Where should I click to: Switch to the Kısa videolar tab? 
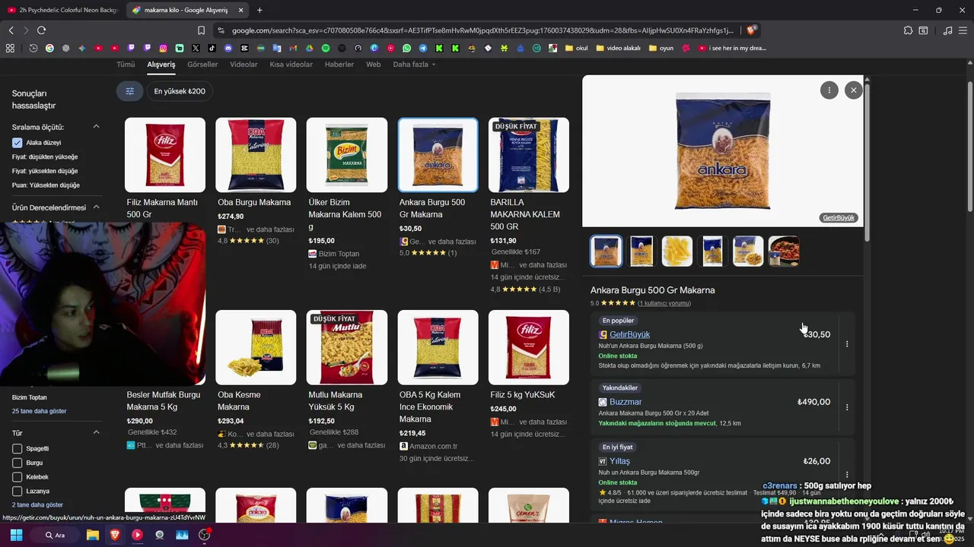[x=291, y=65]
